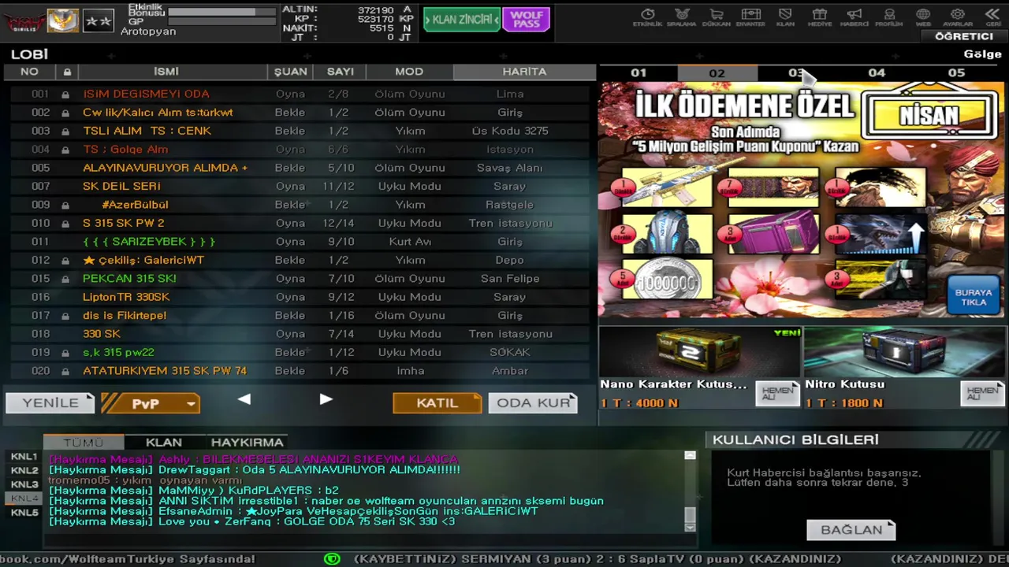1009x567 pixels.
Task: Switch to the Tümü chat tab
Action: click(84, 443)
